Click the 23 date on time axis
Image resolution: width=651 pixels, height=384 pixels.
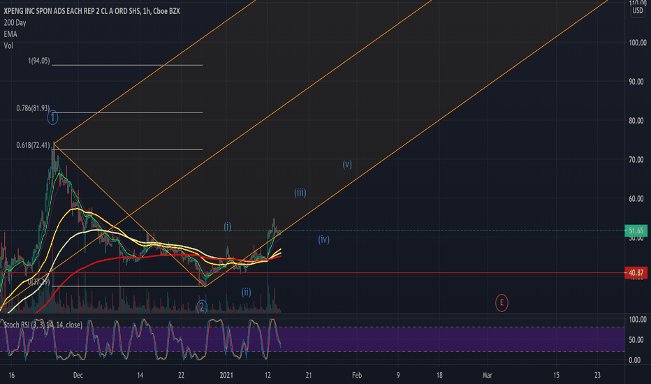pyautogui.click(x=597, y=376)
